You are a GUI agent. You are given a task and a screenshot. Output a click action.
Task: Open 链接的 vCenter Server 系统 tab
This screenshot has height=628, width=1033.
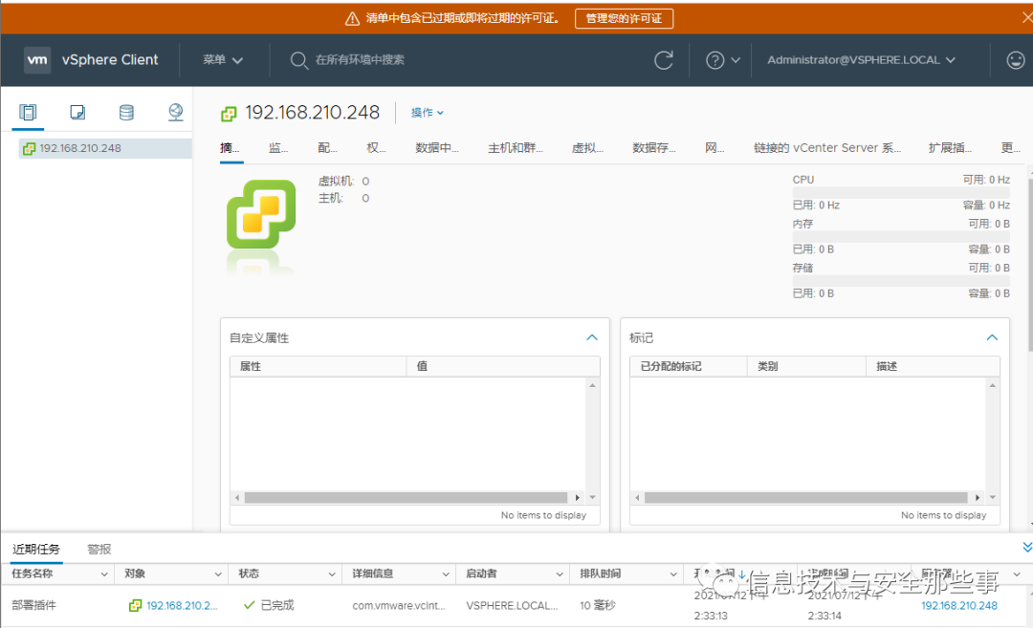coord(826,148)
